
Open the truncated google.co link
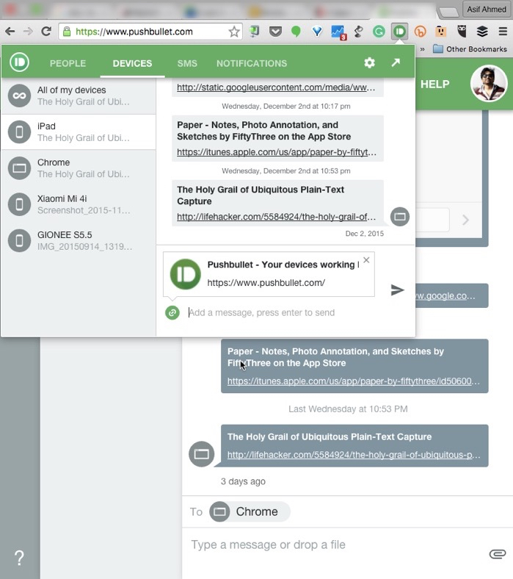pos(445,296)
